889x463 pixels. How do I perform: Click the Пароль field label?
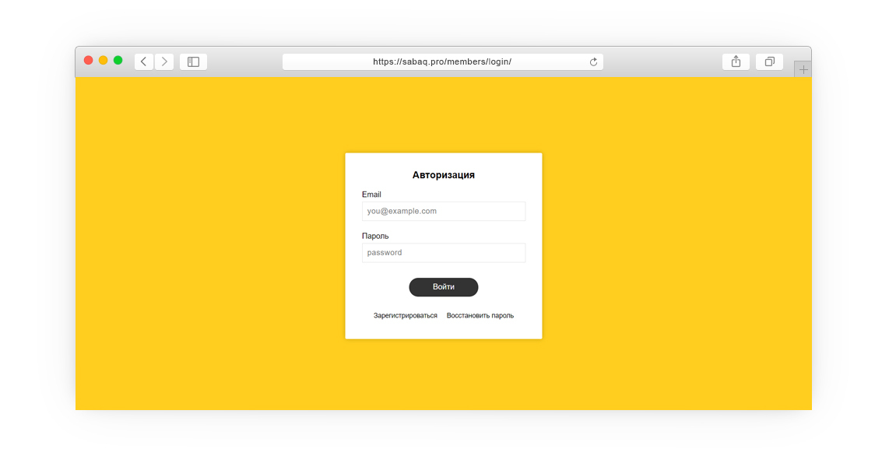pos(375,236)
